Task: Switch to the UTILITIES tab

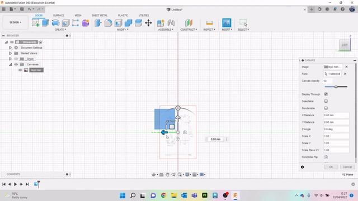Action: point(144,15)
